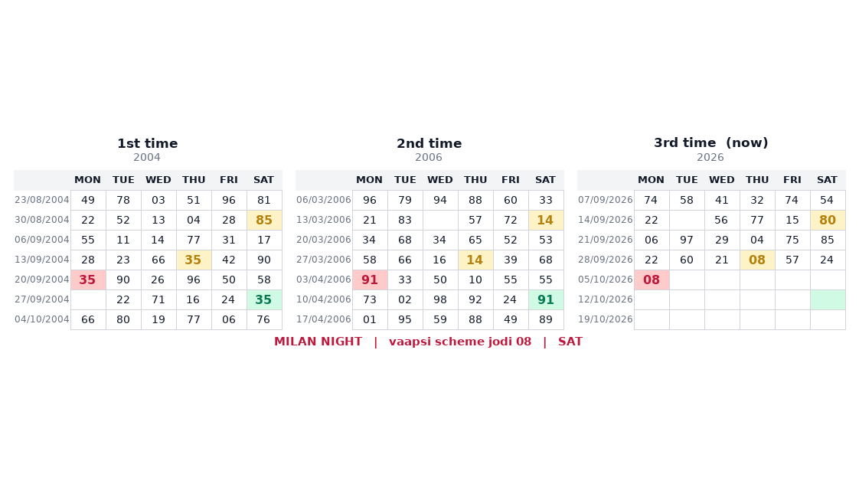Image resolution: width=859 pixels, height=484 pixels.
Task: Click the MILAN NIGHT caption text
Action: click(318, 342)
